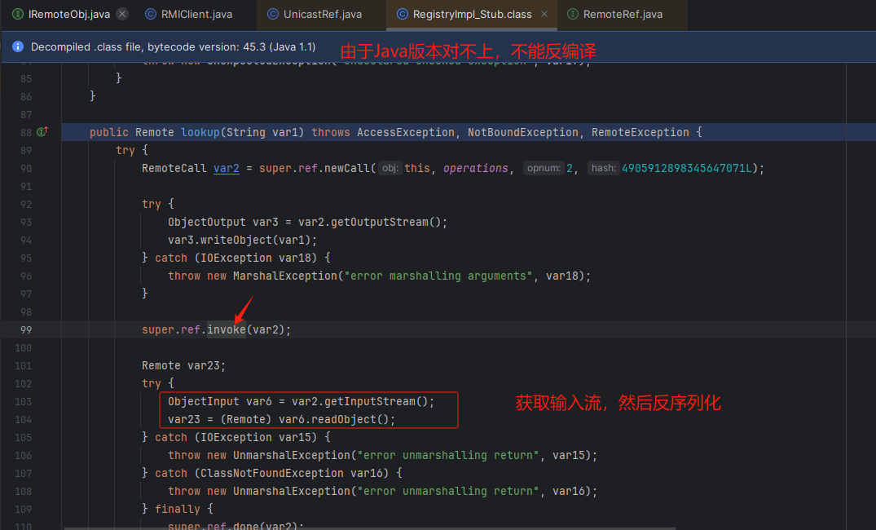Image resolution: width=876 pixels, height=530 pixels.
Task: Open the UnicastRef.java tab
Action: pos(322,15)
